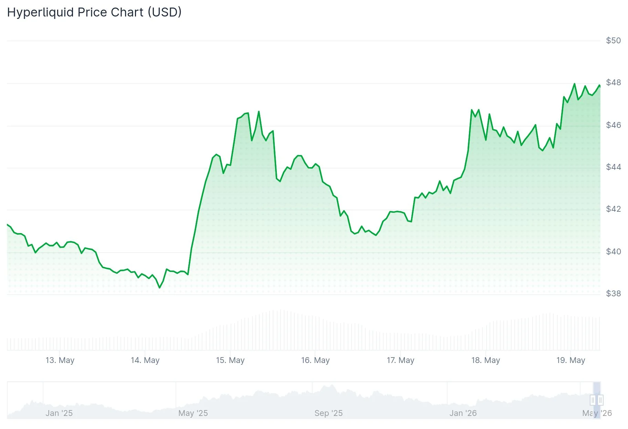Click the $46 price axis label

pyautogui.click(x=614, y=125)
